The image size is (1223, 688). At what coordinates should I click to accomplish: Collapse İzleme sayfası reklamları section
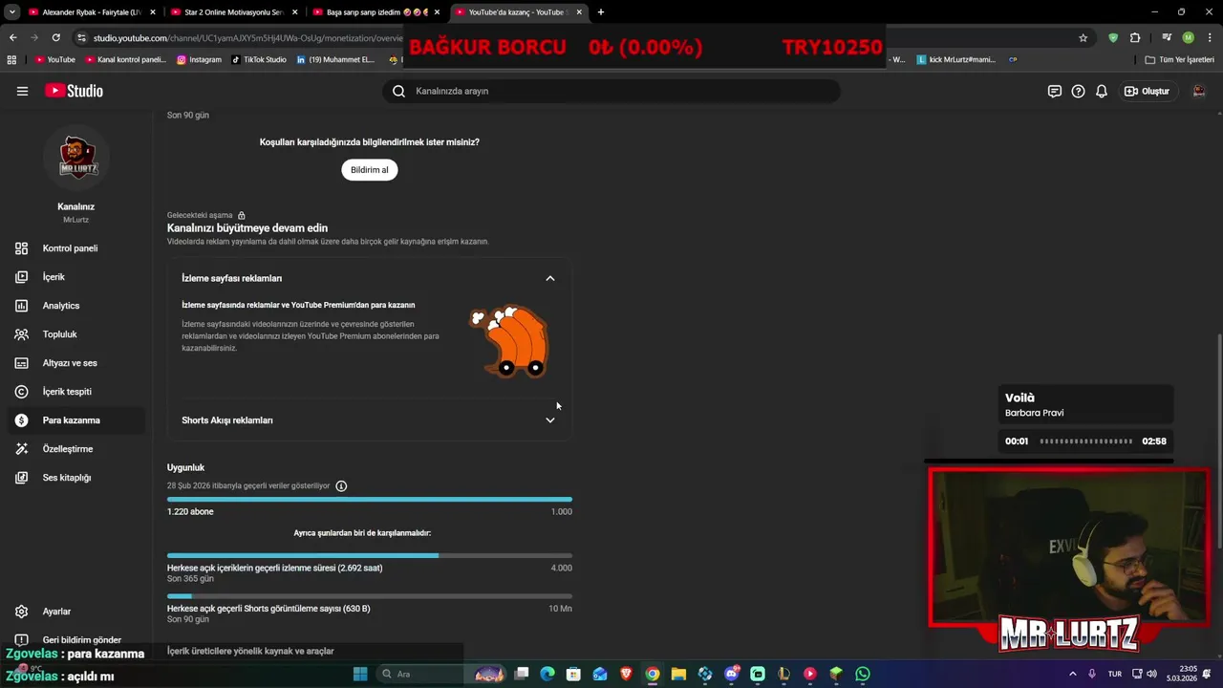click(550, 278)
